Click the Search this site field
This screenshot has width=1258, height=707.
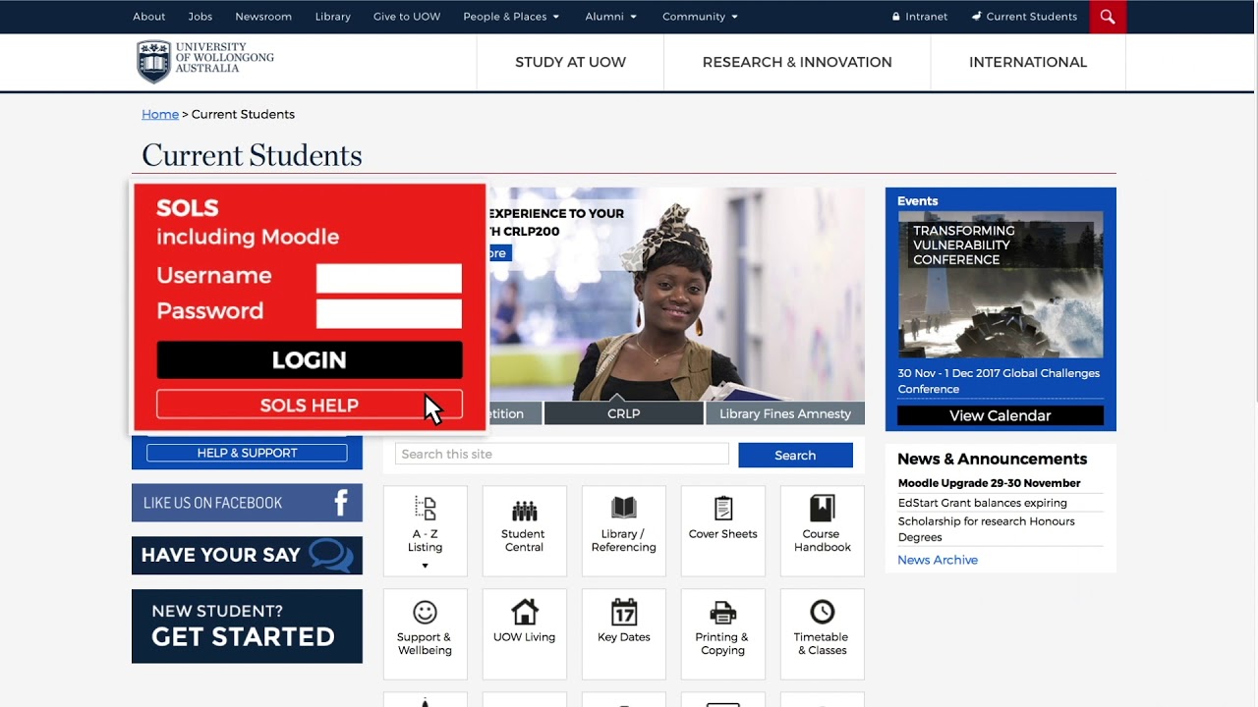pyautogui.click(x=562, y=454)
